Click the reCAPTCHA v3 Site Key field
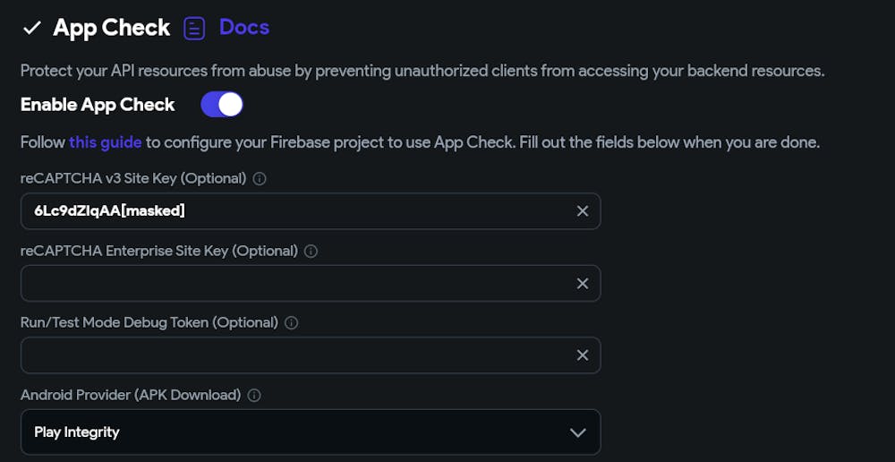Screen dimensions: 895x462 coord(295,211)
